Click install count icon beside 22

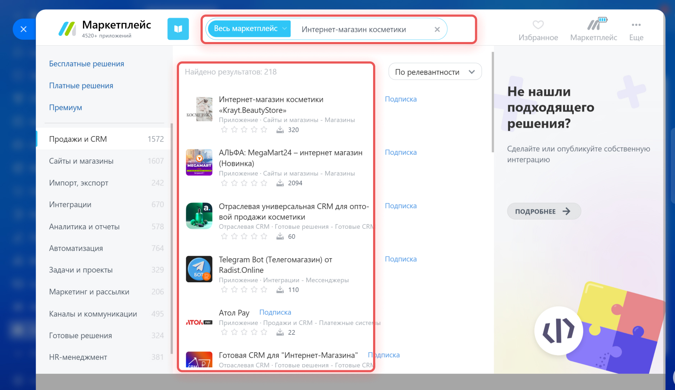(280, 332)
